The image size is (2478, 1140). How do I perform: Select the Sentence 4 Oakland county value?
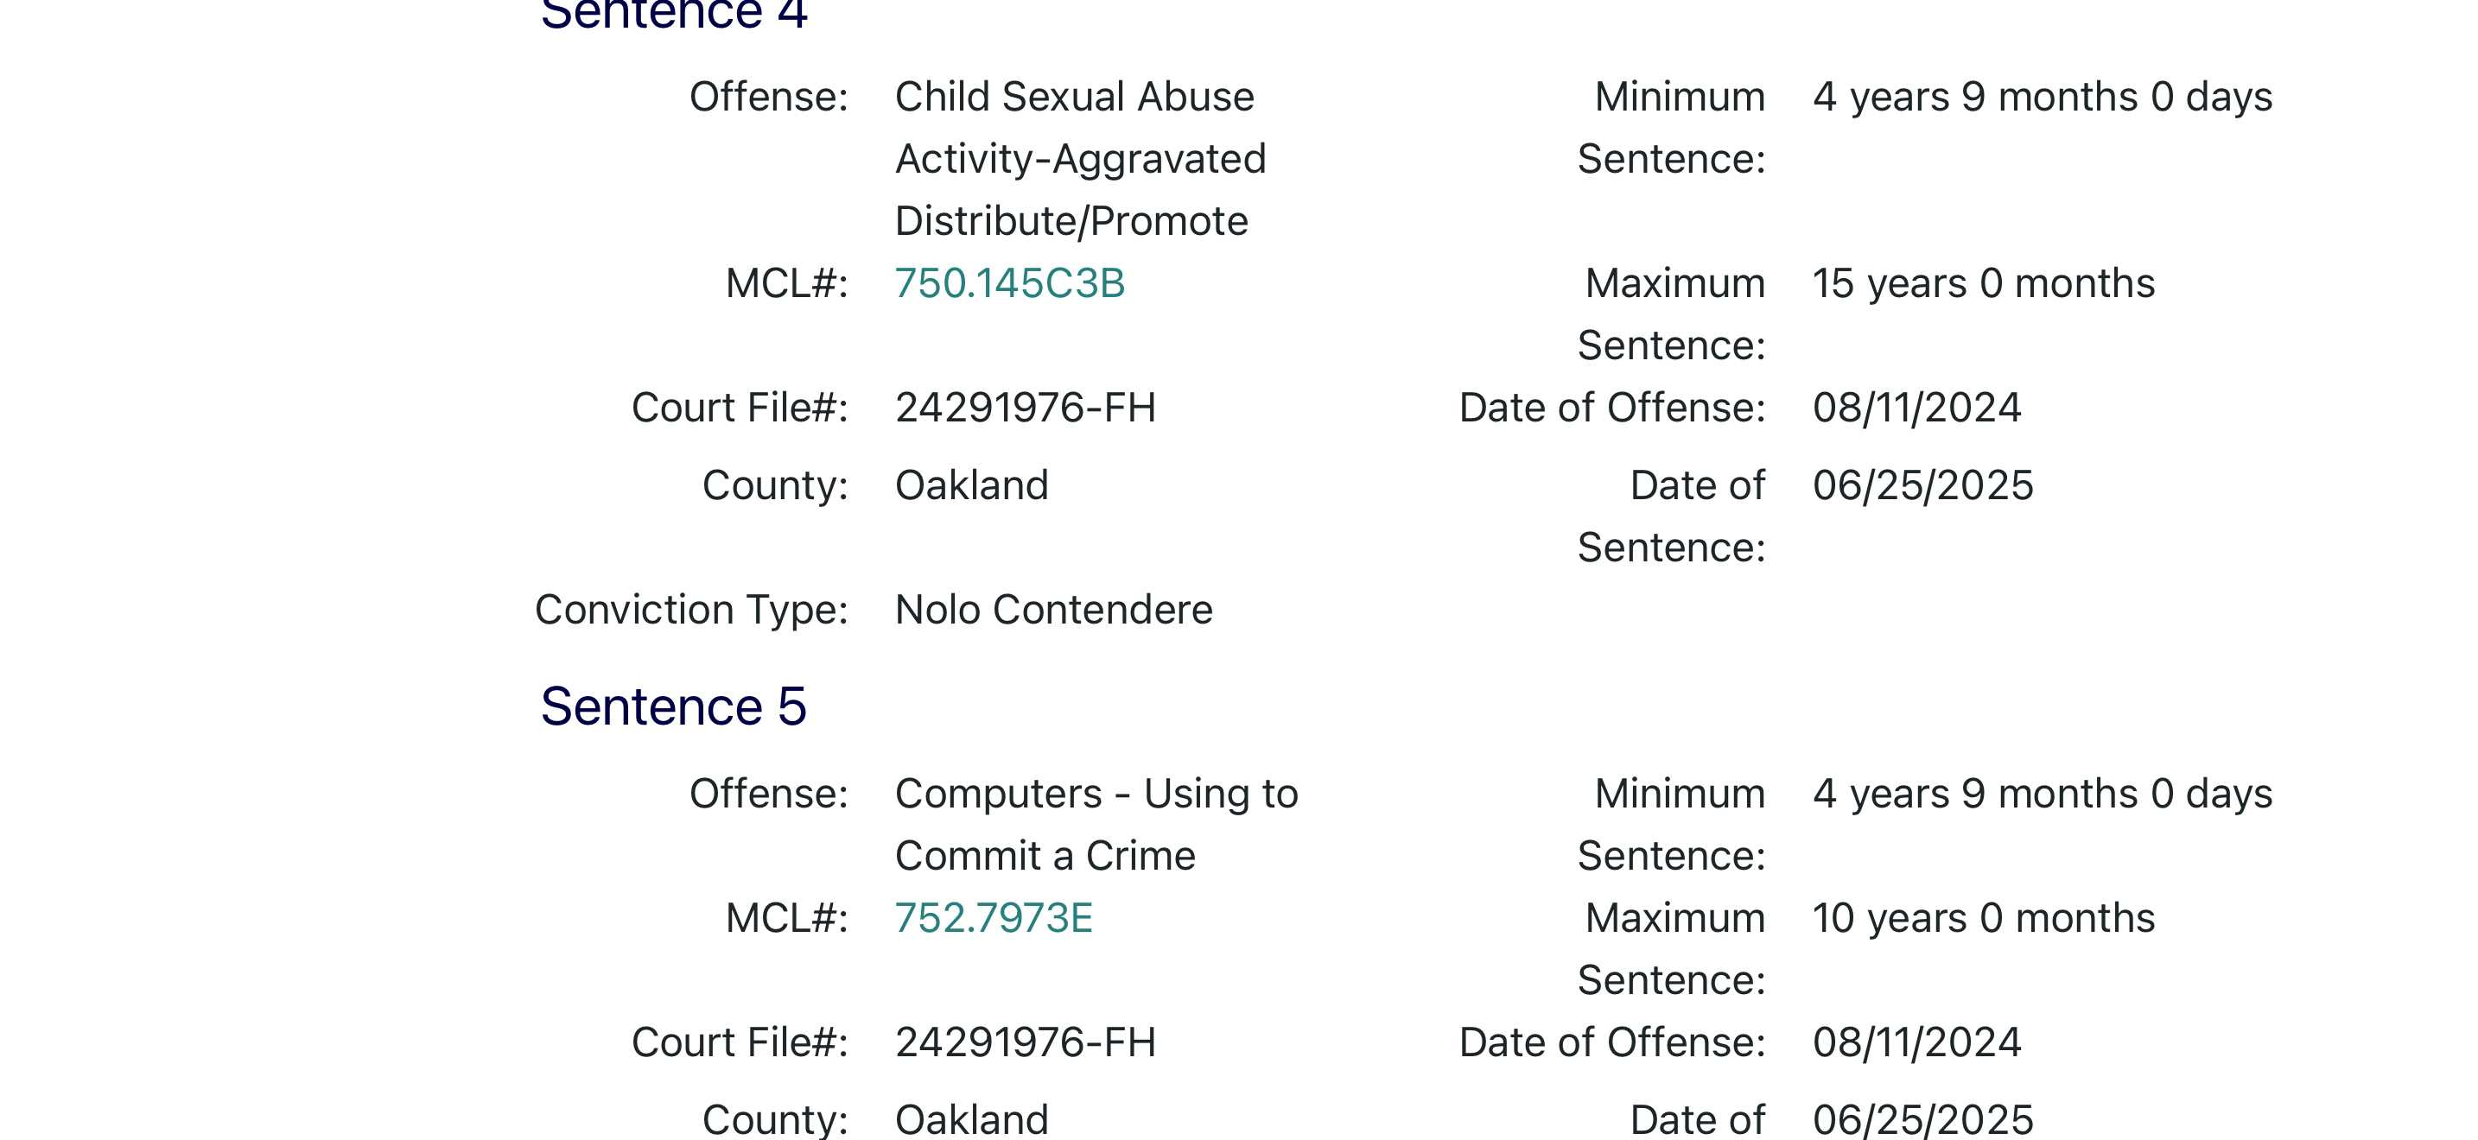[970, 485]
